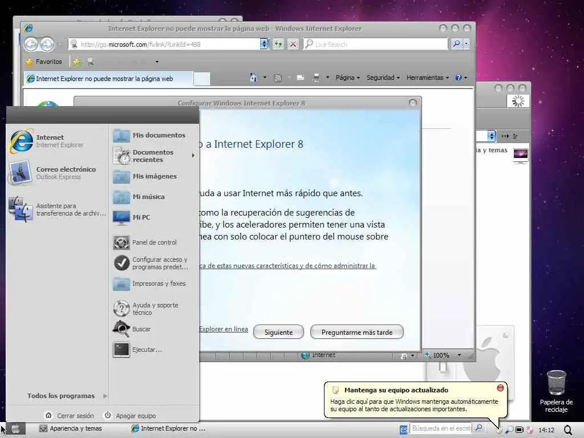Open the print button dropdown arrow
The height and width of the screenshot is (438, 584).
click(327, 78)
